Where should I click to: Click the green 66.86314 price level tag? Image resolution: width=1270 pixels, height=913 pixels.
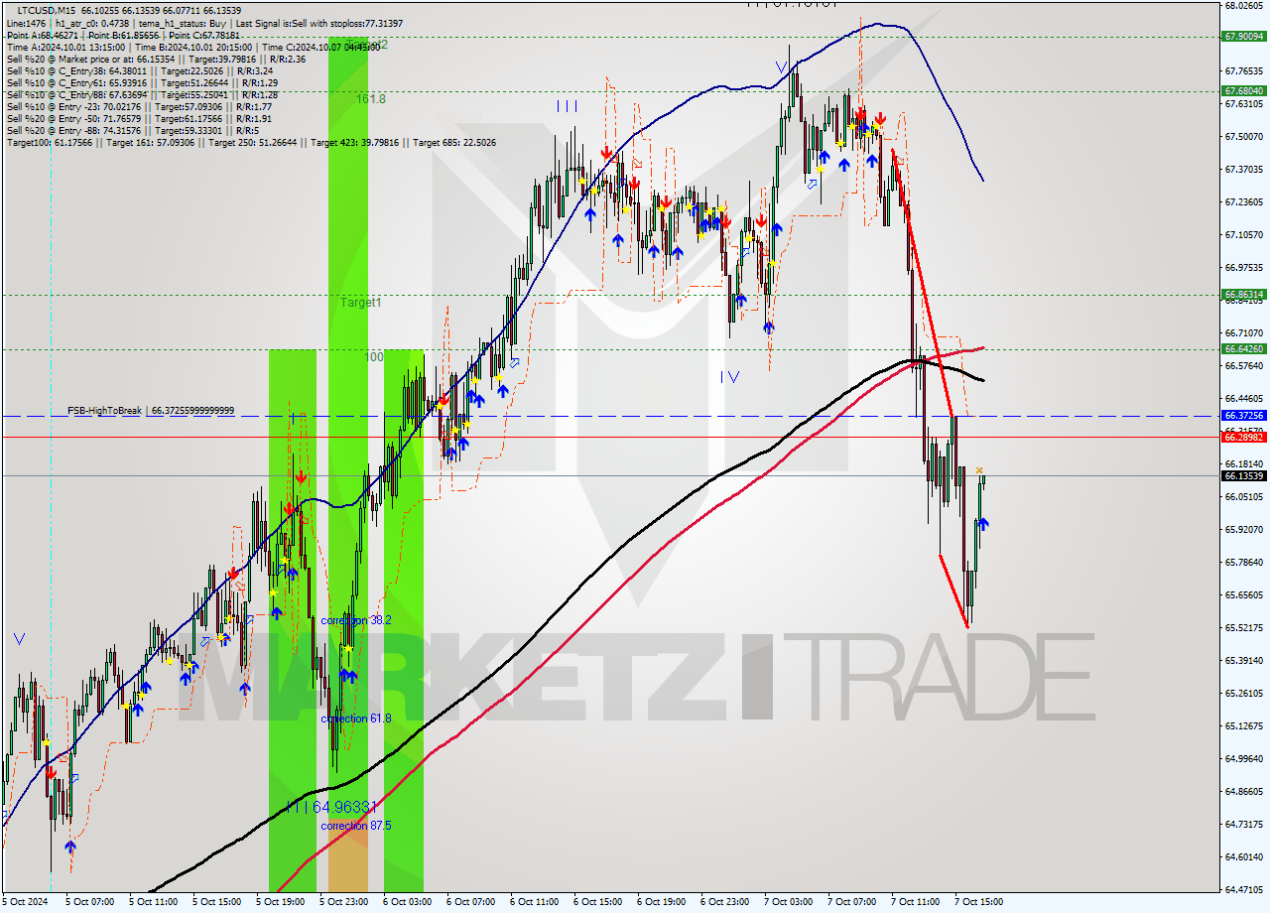click(x=1243, y=295)
